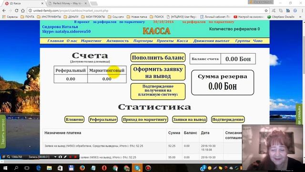
Task: Open the floppy disk app on taskbar
Action: 71,168
